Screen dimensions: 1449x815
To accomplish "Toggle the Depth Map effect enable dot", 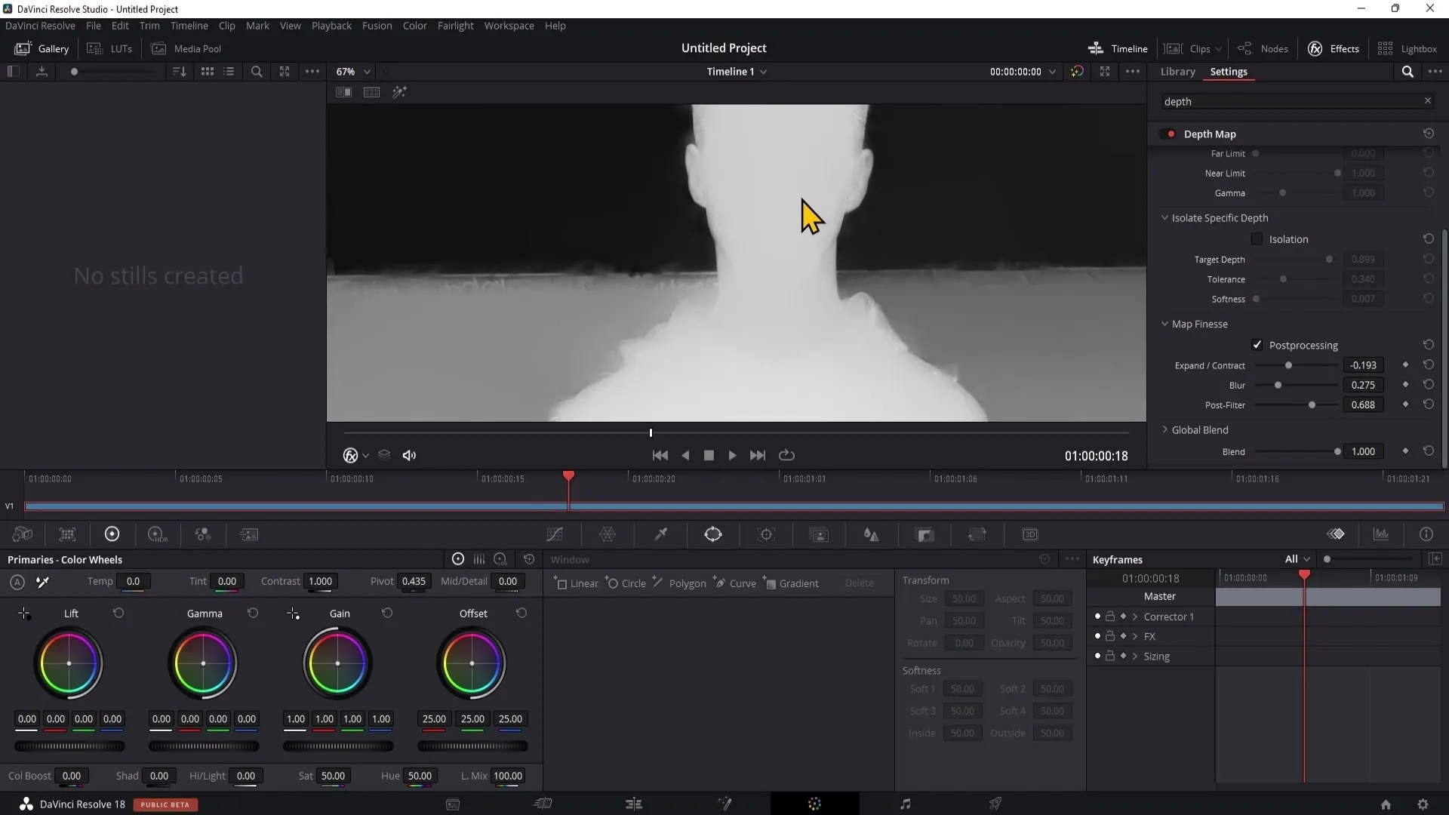I will [x=1171, y=134].
